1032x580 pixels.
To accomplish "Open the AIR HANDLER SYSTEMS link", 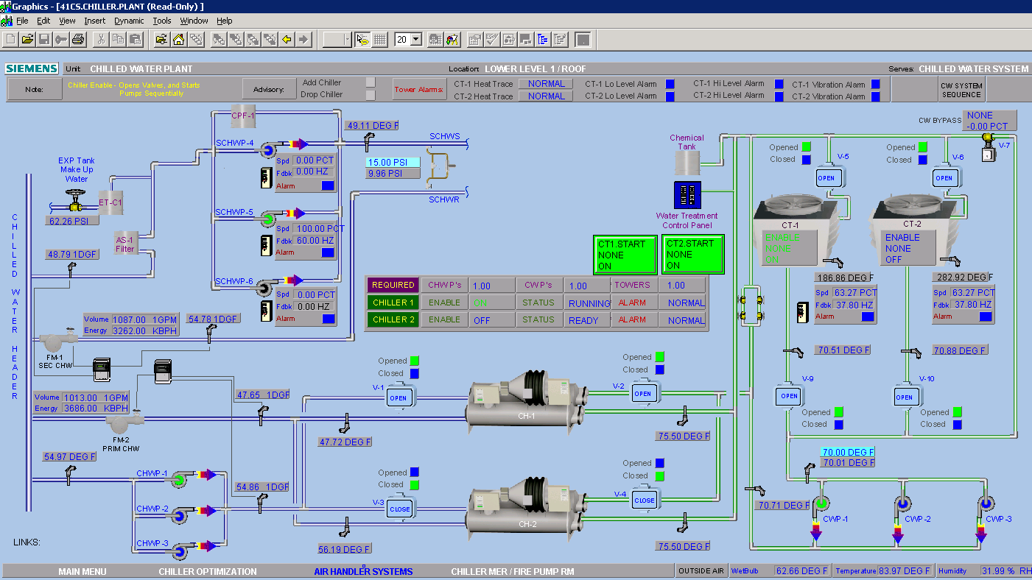I will (363, 571).
